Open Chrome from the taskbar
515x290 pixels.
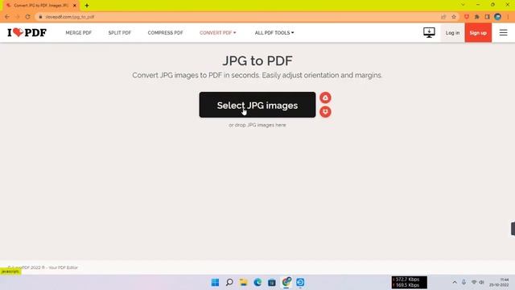click(286, 282)
